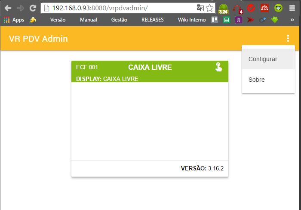Click the DISPLAY: CAIXA LIVRE line
Image resolution: width=301 pixels, height=210 pixels.
[107, 79]
